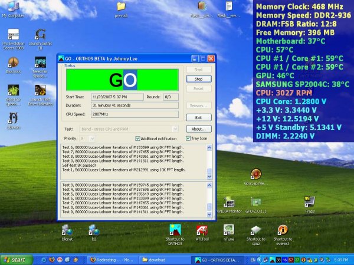Click scroll down arrow of lower log
Viewport: 354px width, 265px height.
click(x=209, y=214)
